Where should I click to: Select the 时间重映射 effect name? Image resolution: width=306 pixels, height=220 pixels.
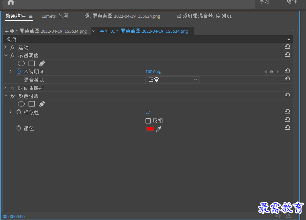click(31, 88)
